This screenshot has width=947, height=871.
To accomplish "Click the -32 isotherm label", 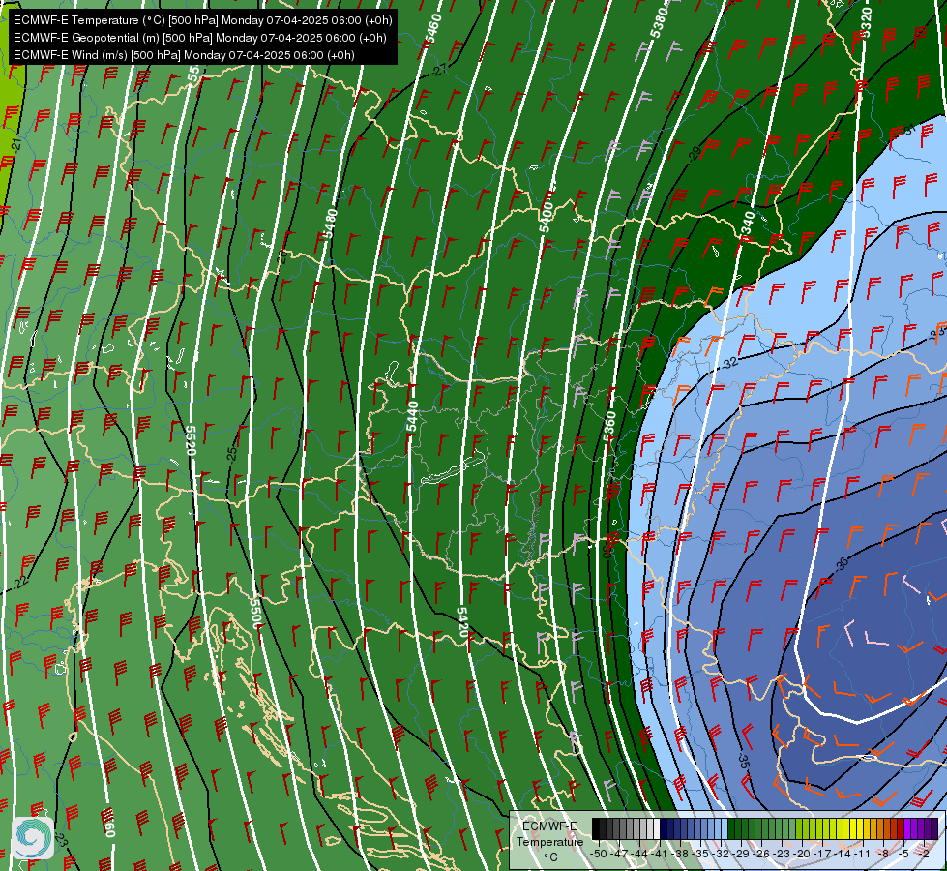I will (x=730, y=363).
